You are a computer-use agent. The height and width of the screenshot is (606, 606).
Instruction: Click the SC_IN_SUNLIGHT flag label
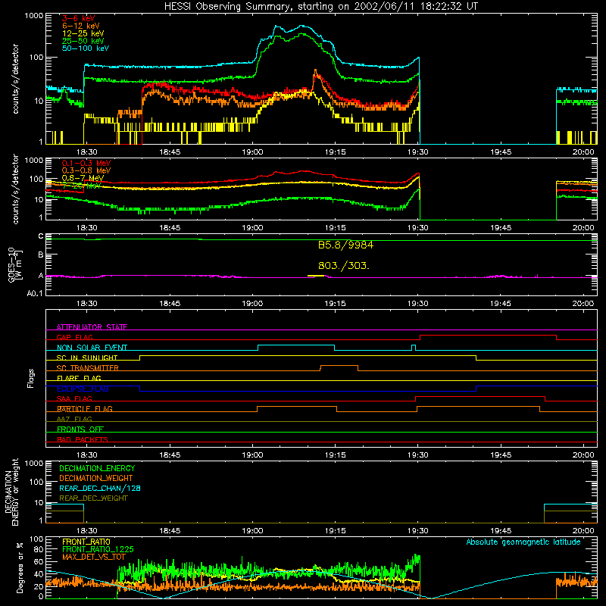(87, 358)
